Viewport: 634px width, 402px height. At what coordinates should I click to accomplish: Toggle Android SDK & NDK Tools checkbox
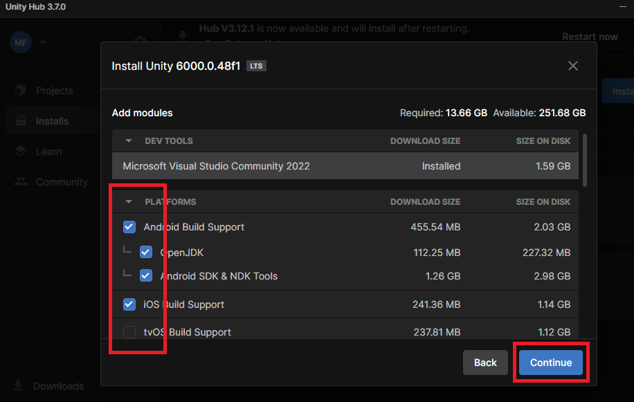[x=146, y=276]
